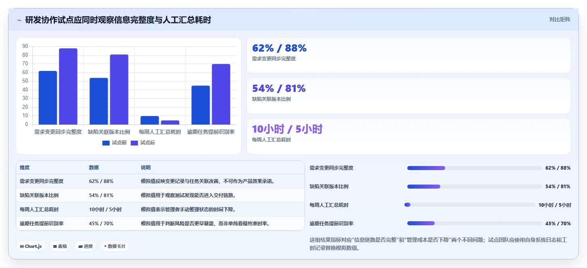Screen dimensions: 587x268
Task: Click the 试点前 bar for 需求变更同步完整度
Action: 48,98
